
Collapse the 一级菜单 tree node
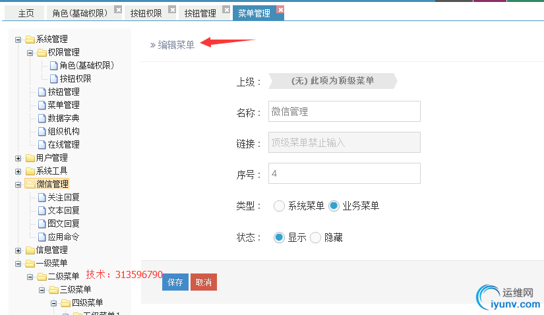click(x=18, y=264)
